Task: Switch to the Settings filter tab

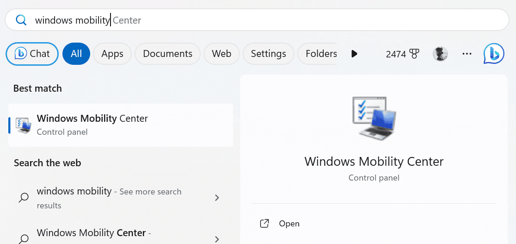Action: (268, 53)
